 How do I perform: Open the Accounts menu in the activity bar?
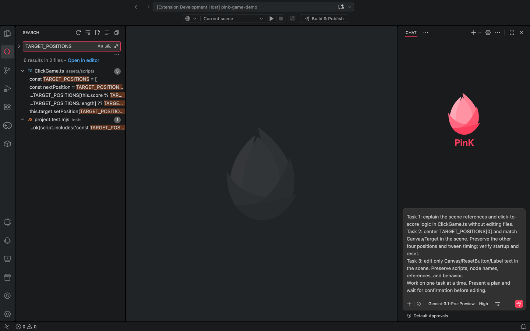(x=7, y=296)
